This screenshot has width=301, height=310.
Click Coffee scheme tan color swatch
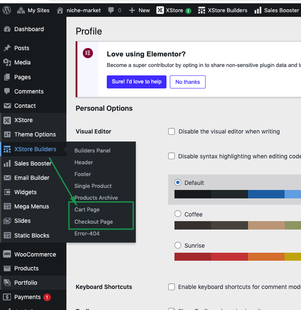(266, 225)
